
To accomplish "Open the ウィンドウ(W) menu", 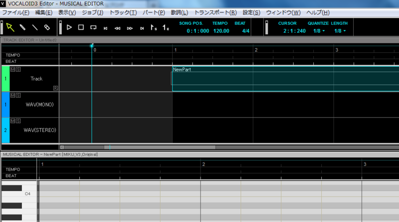I will pos(283,13).
